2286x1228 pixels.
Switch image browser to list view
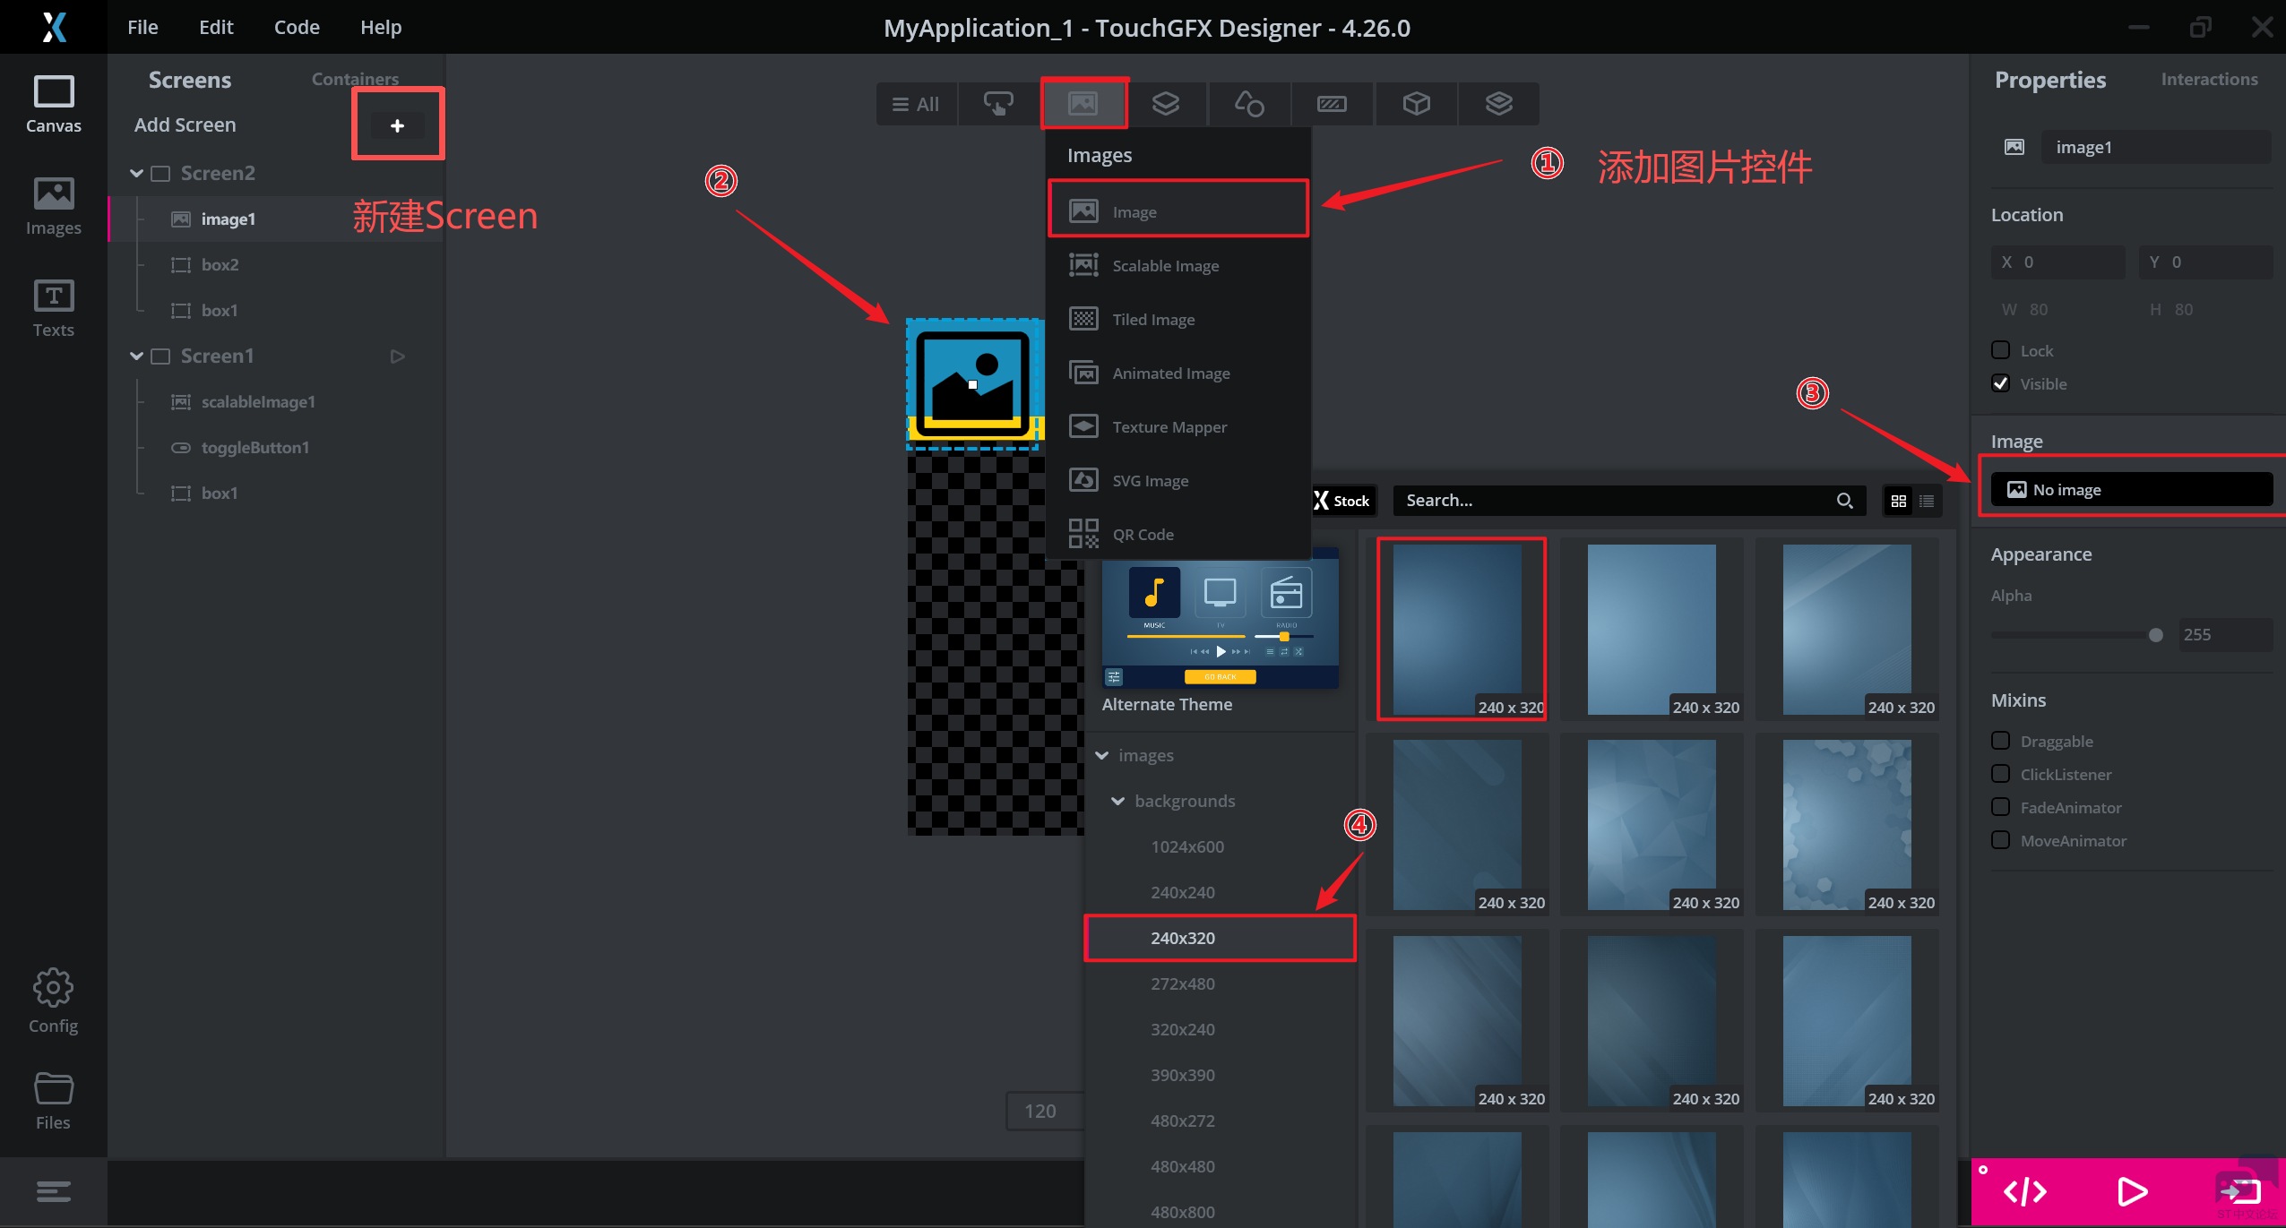1927,501
